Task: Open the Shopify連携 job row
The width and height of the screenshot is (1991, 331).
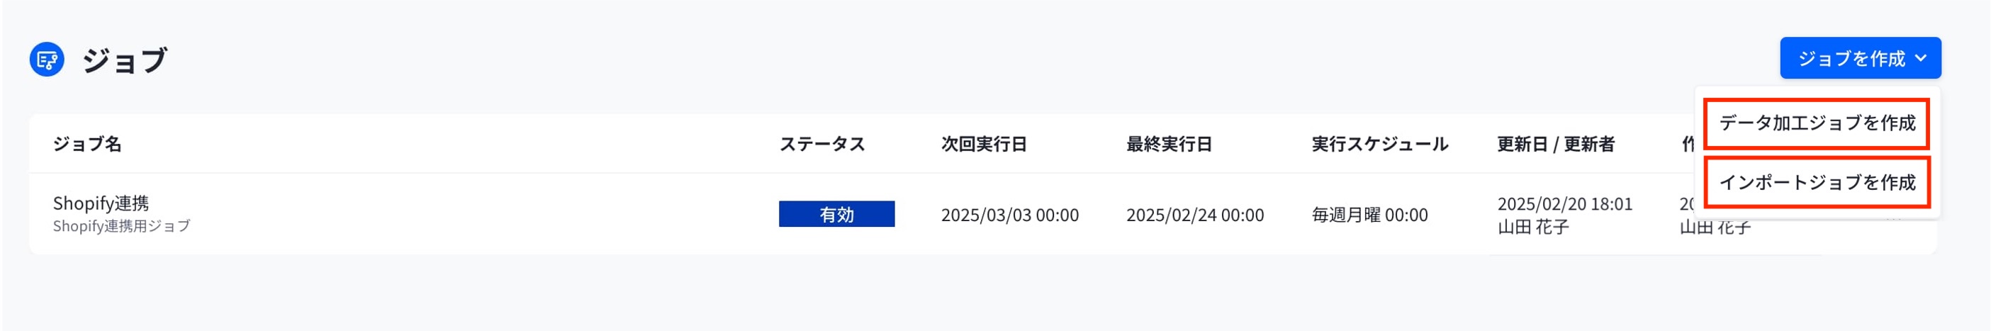Action: tap(982, 214)
